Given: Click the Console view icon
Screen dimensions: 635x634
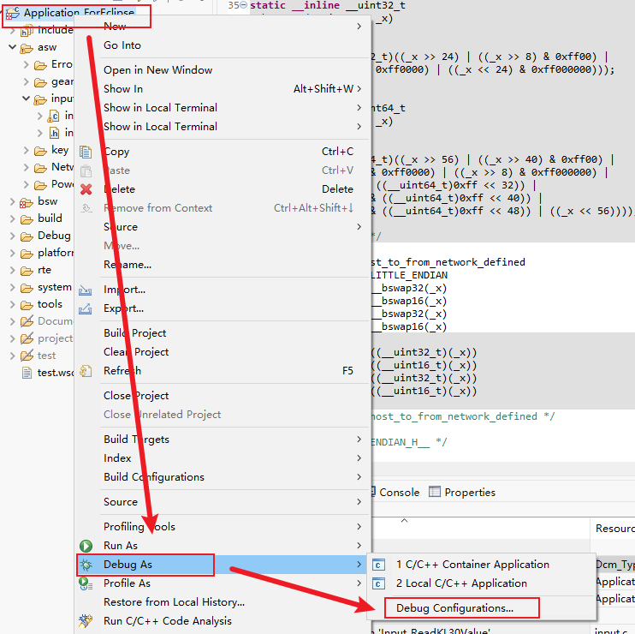Looking at the screenshot, I should (372, 492).
